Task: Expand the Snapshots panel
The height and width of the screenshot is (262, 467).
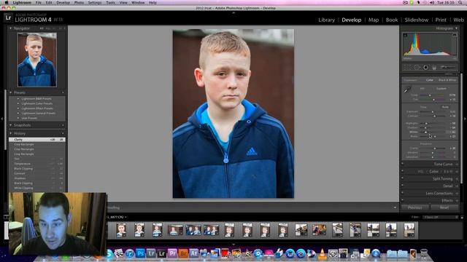Action: [x=11, y=125]
